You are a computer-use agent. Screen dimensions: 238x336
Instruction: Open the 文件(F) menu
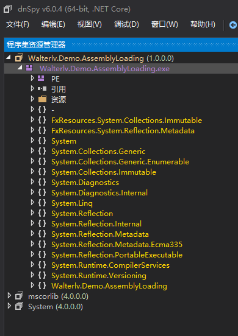(18, 24)
